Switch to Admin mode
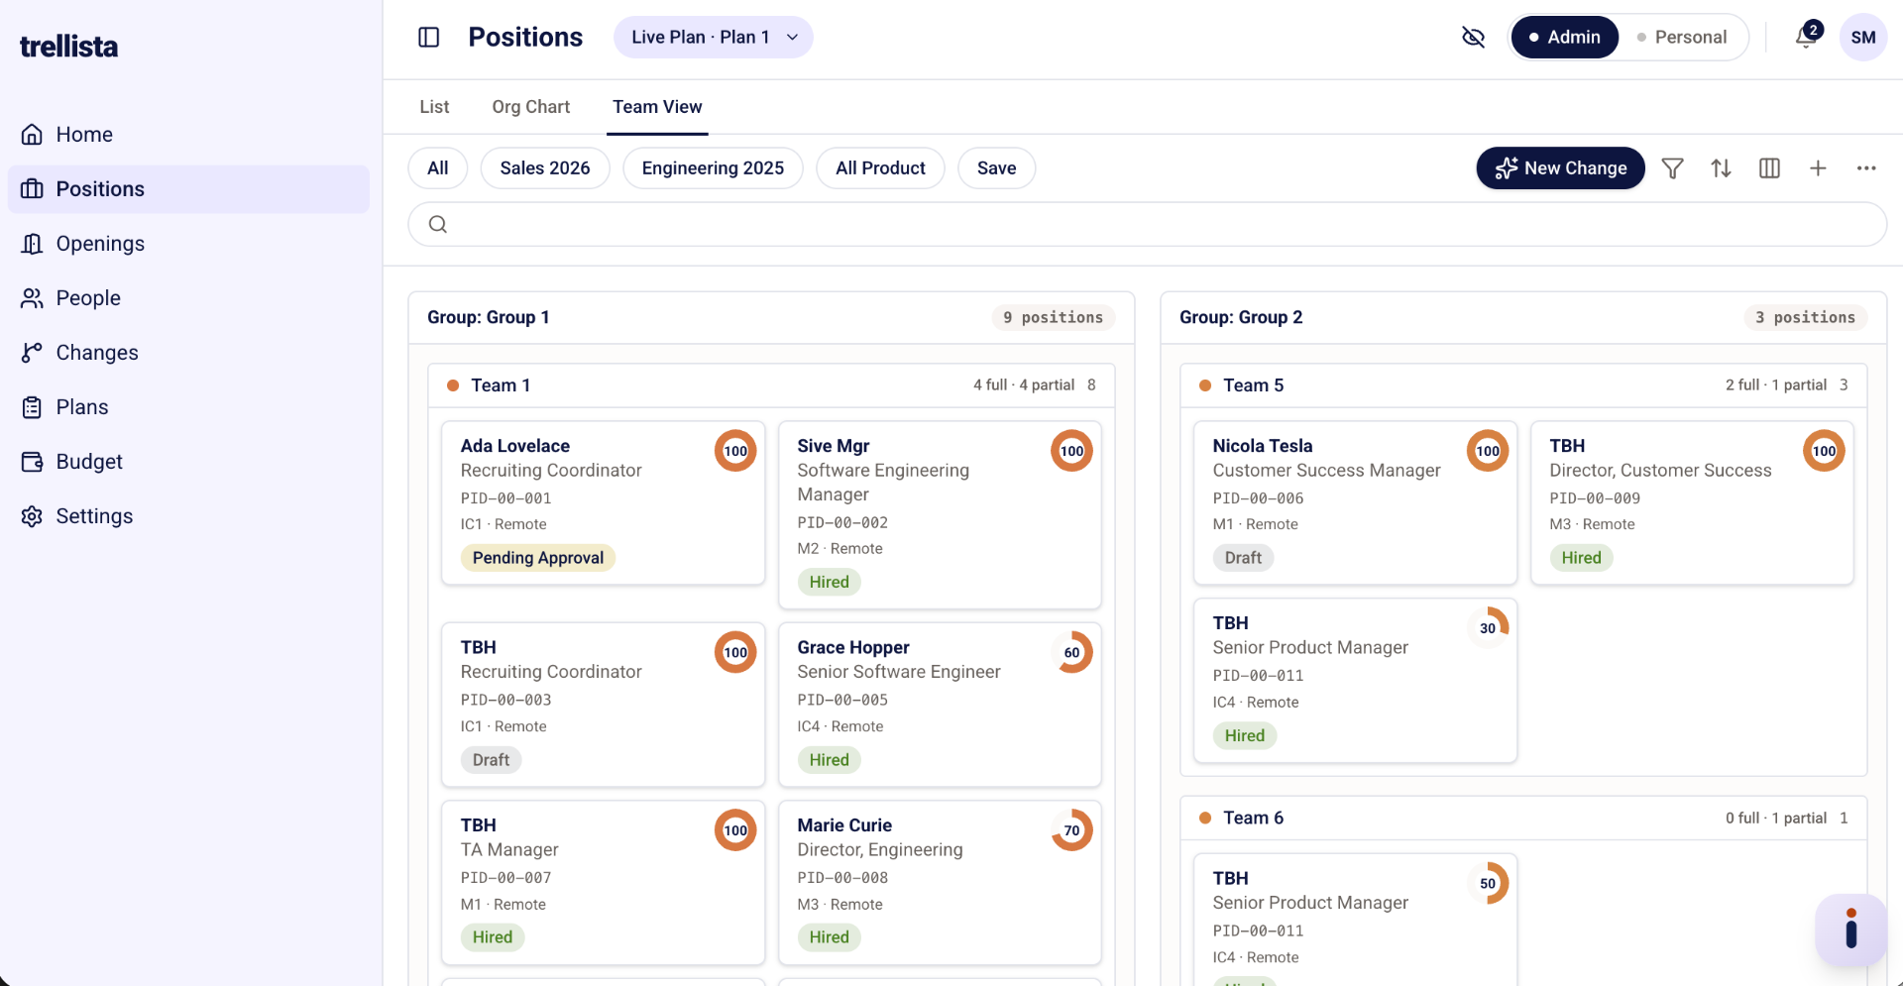Screen dimensions: 1903x986 [1564, 38]
